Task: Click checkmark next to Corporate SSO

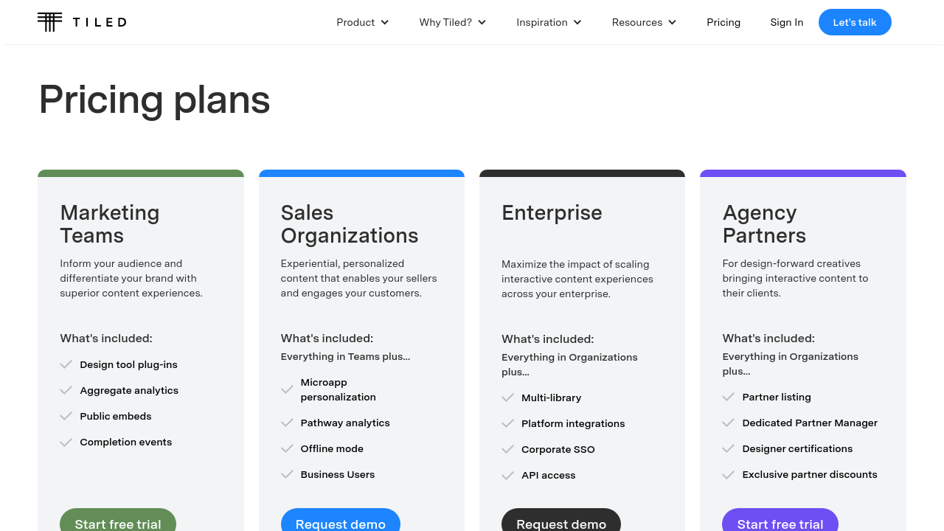Action: tap(508, 449)
